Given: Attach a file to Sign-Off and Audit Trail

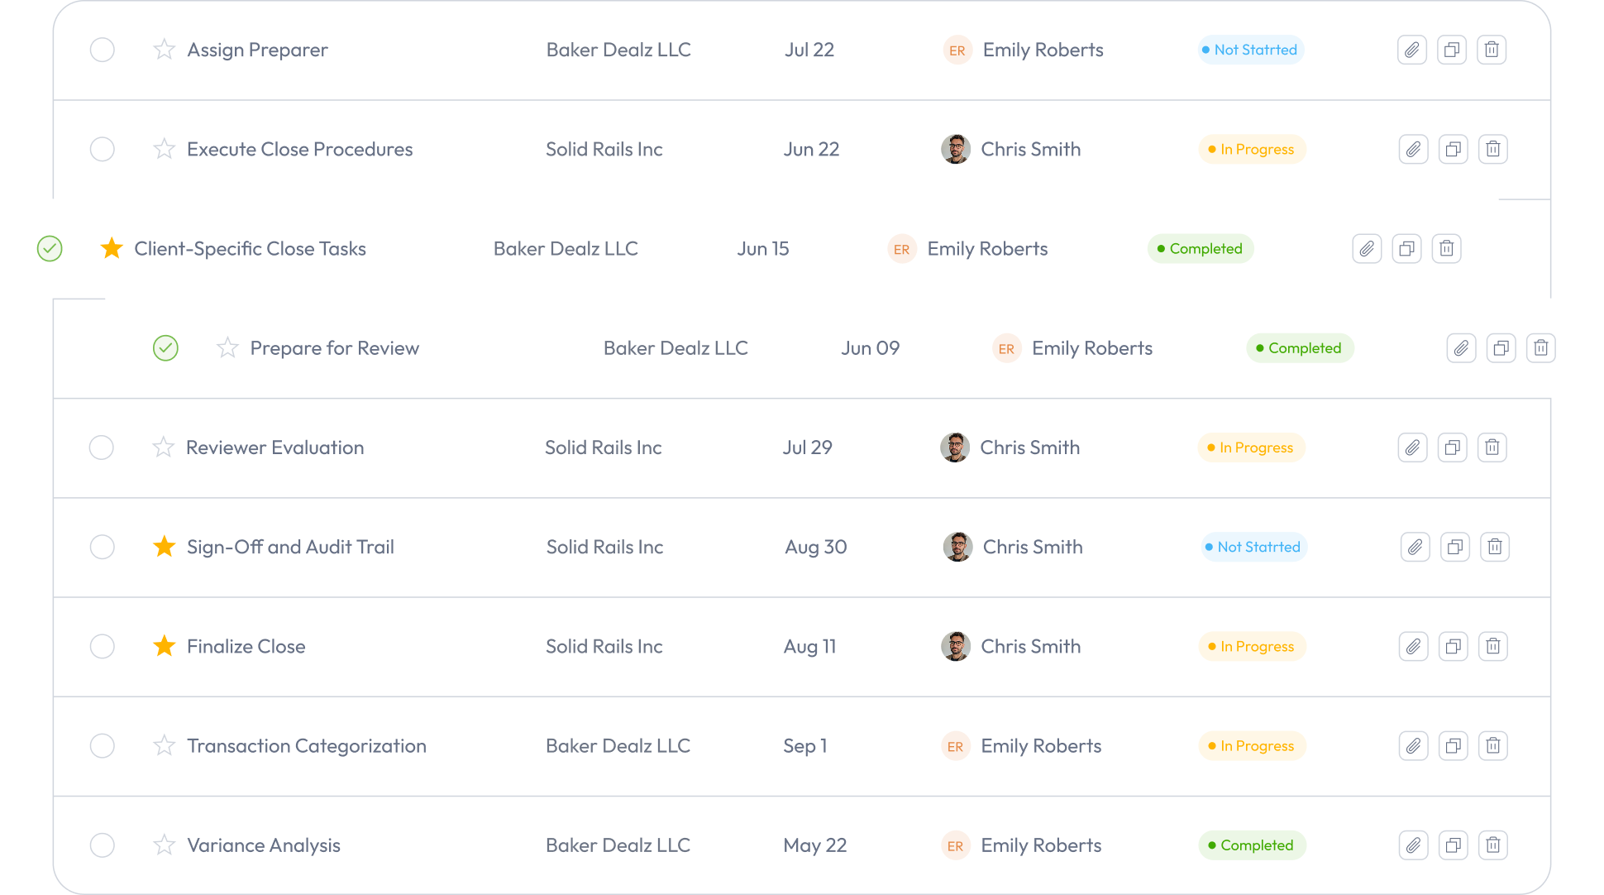Looking at the screenshot, I should coord(1415,547).
